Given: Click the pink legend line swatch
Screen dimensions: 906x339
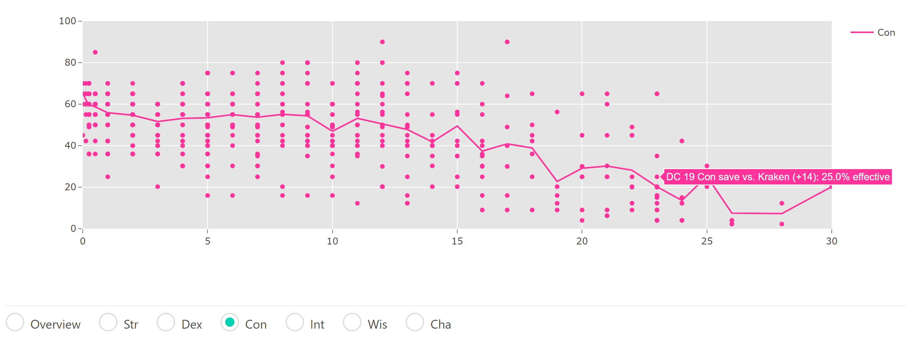Looking at the screenshot, I should [x=862, y=33].
